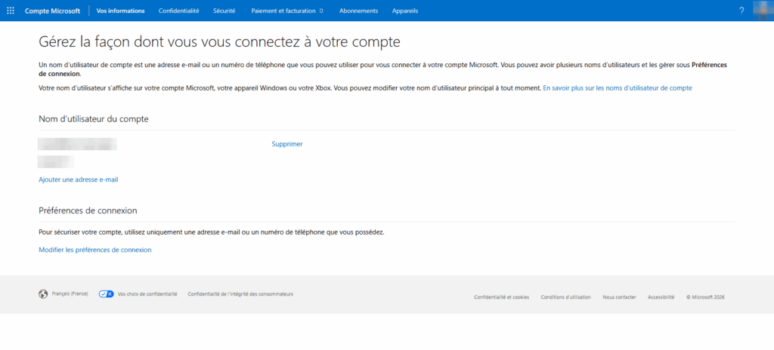
Task: Open Modifier les préférences de connexion
Action: tap(94, 250)
